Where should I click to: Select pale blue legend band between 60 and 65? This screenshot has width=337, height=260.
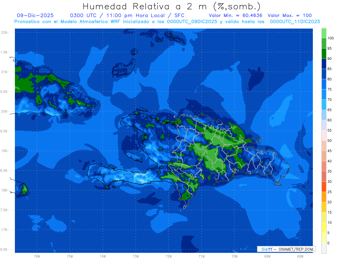(x=324, y=115)
